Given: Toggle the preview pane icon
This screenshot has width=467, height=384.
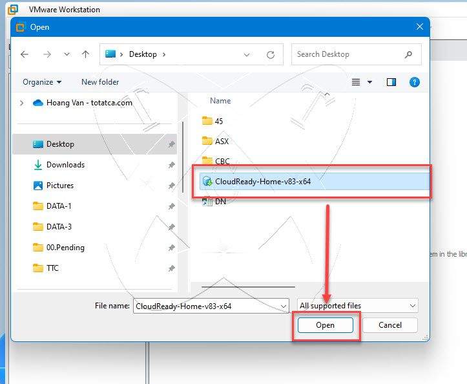Looking at the screenshot, I should [x=391, y=82].
